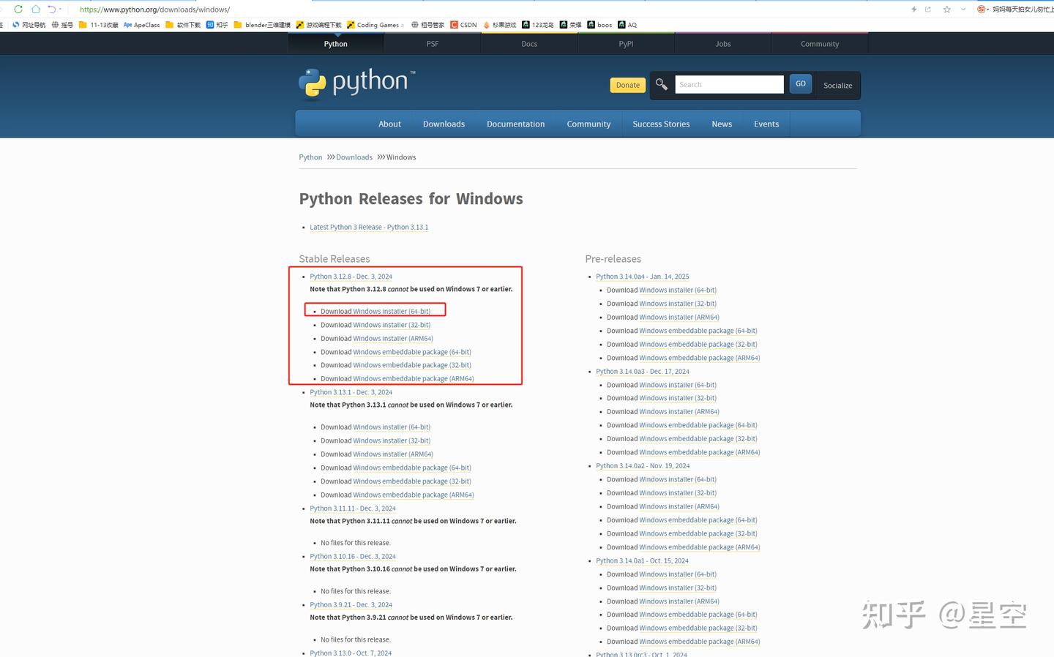Open the 租号管家 bookmark
Image resolution: width=1054 pixels, height=657 pixels.
(x=427, y=25)
